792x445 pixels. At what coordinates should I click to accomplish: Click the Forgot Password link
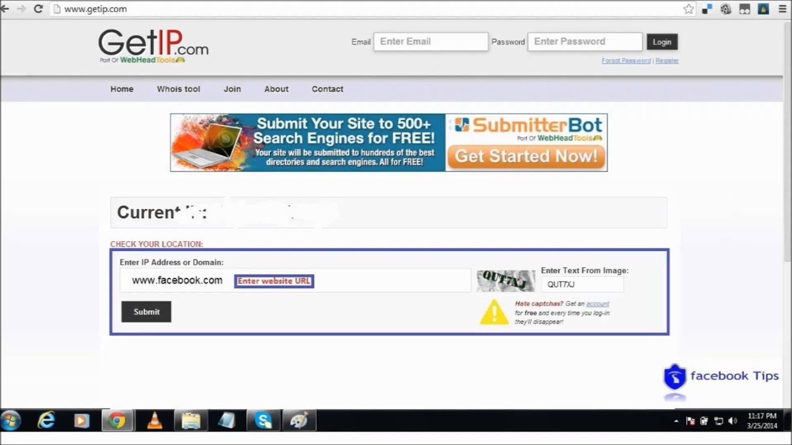point(626,61)
